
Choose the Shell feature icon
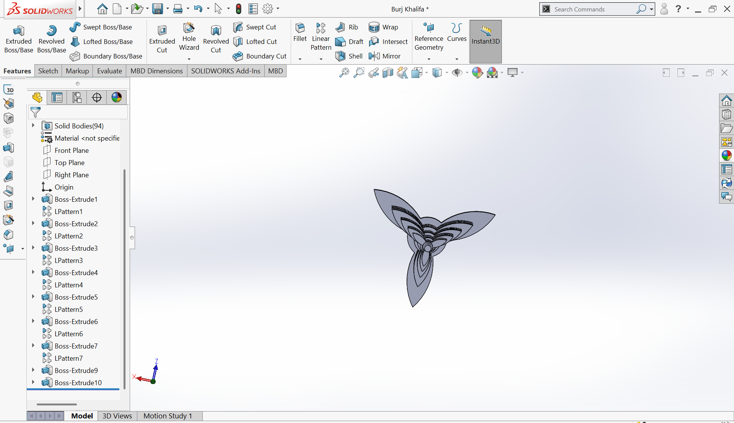click(x=340, y=56)
